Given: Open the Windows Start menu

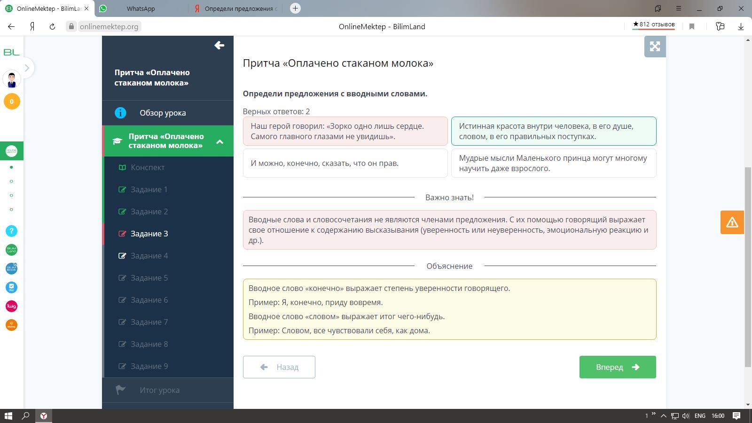Looking at the screenshot, I should tap(8, 416).
